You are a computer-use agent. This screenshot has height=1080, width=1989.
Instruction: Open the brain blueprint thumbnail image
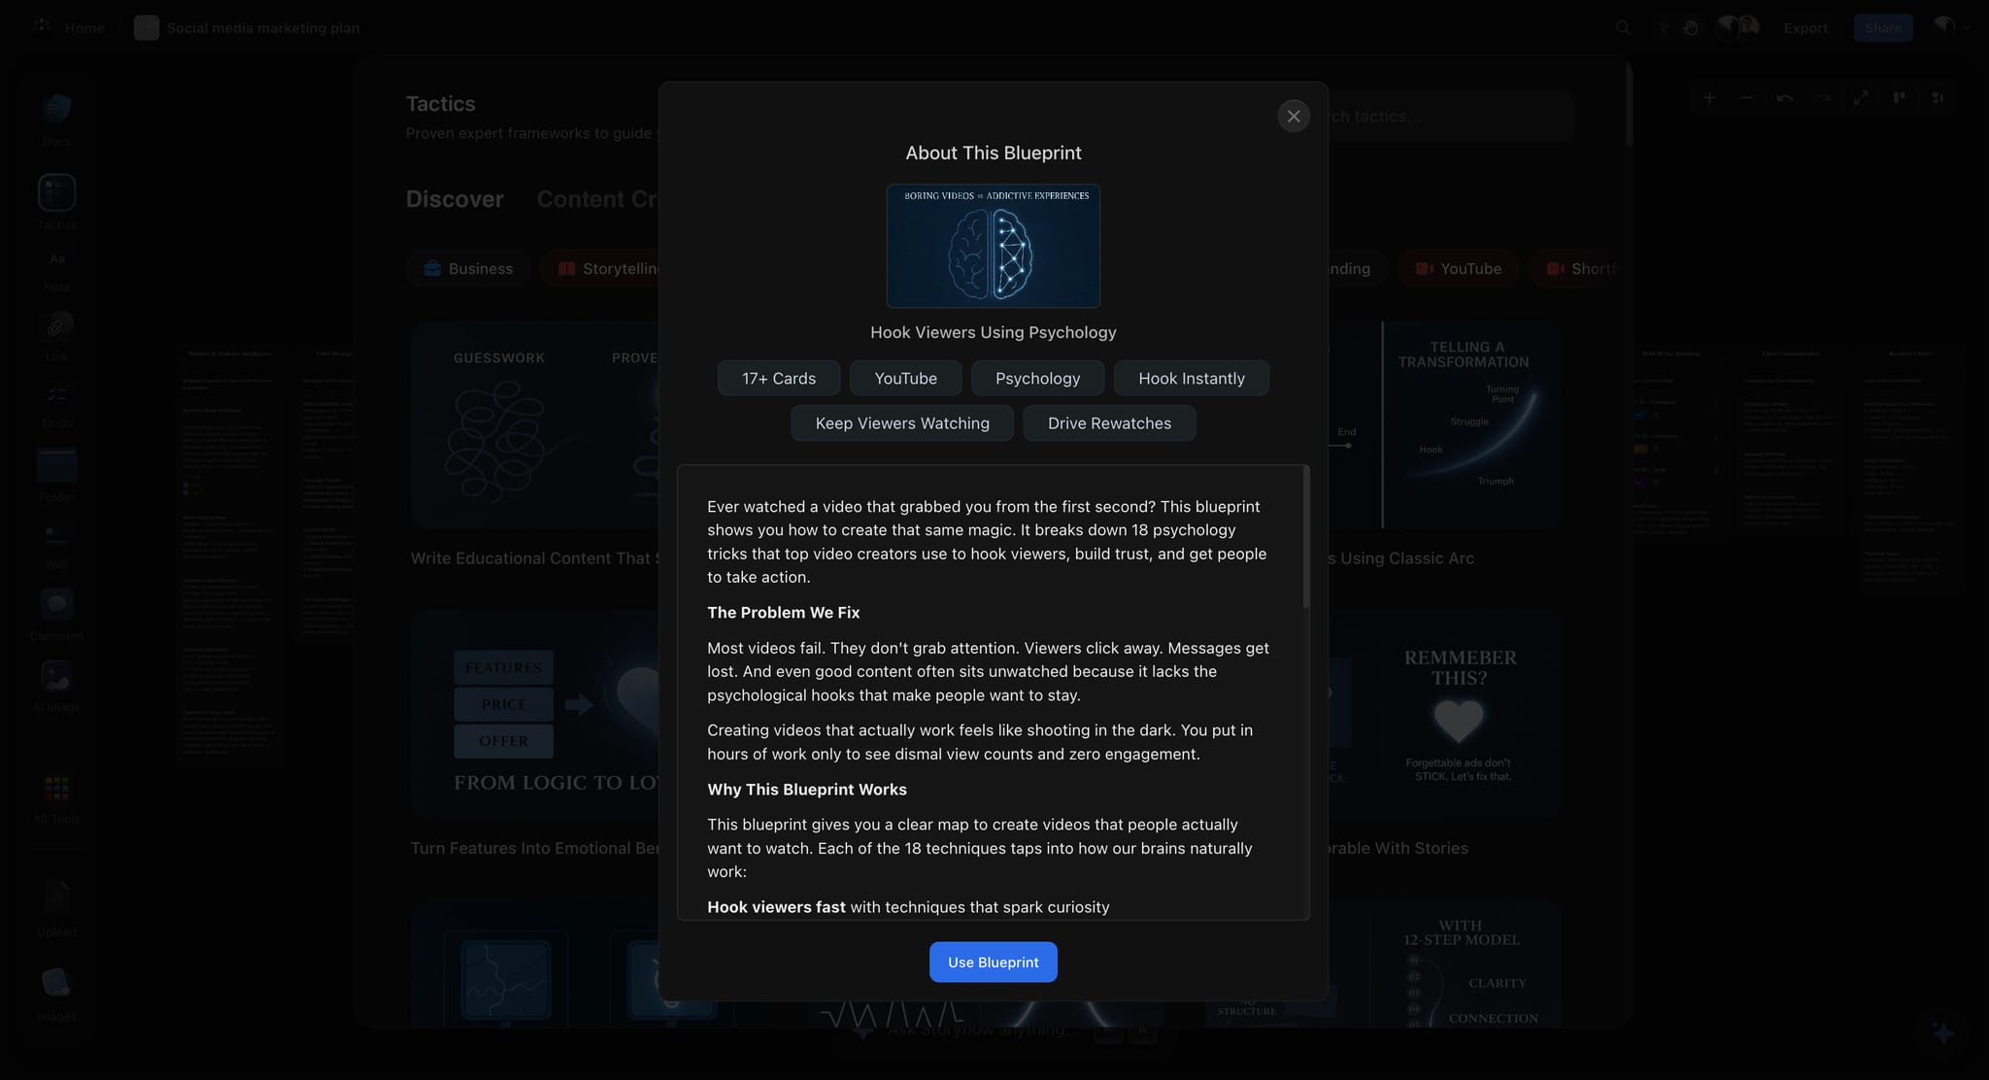point(993,246)
